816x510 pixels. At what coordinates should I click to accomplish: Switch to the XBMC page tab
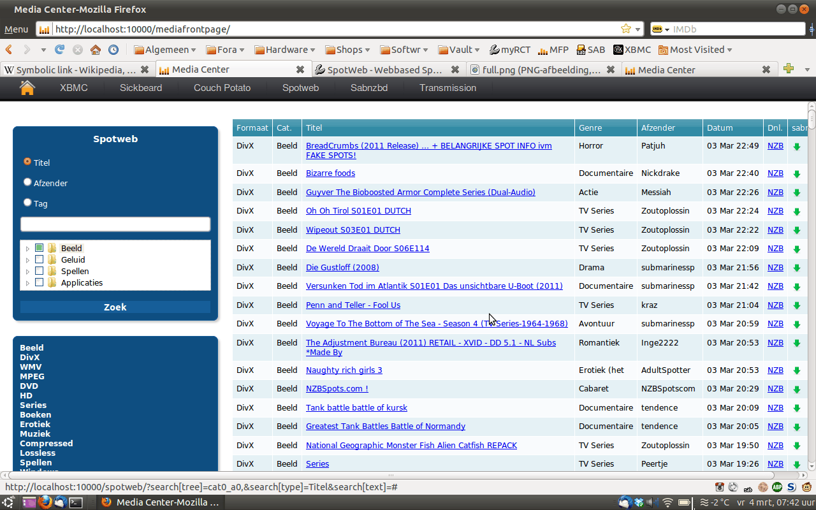(74, 88)
